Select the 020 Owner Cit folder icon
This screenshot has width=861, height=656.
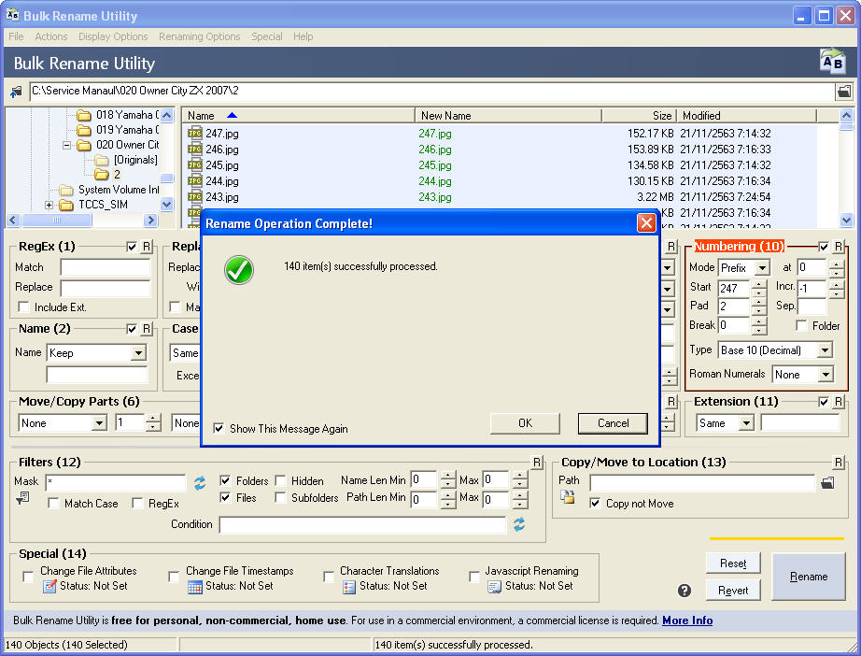point(83,145)
